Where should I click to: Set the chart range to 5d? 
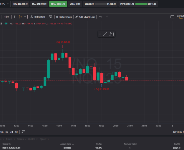pos(7,132)
